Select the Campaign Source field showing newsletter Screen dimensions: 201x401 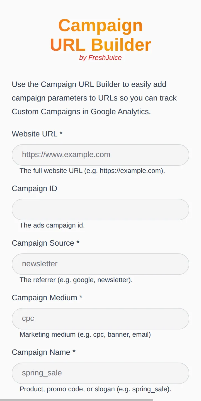click(100, 264)
